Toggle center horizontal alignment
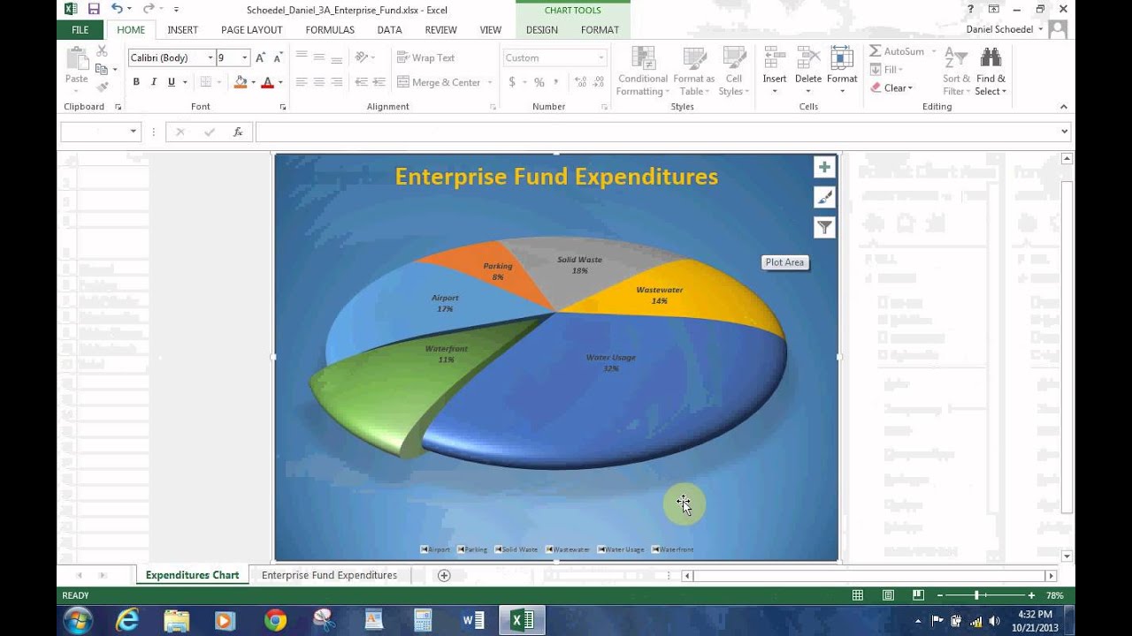1132x636 pixels. click(318, 82)
